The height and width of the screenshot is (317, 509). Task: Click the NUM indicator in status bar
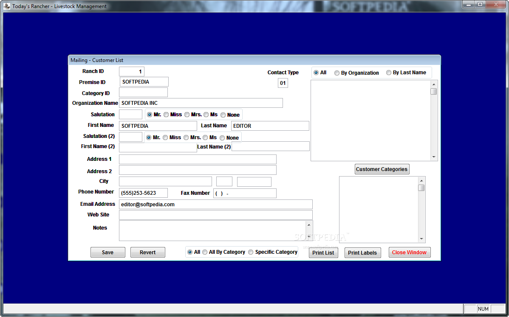(x=483, y=309)
